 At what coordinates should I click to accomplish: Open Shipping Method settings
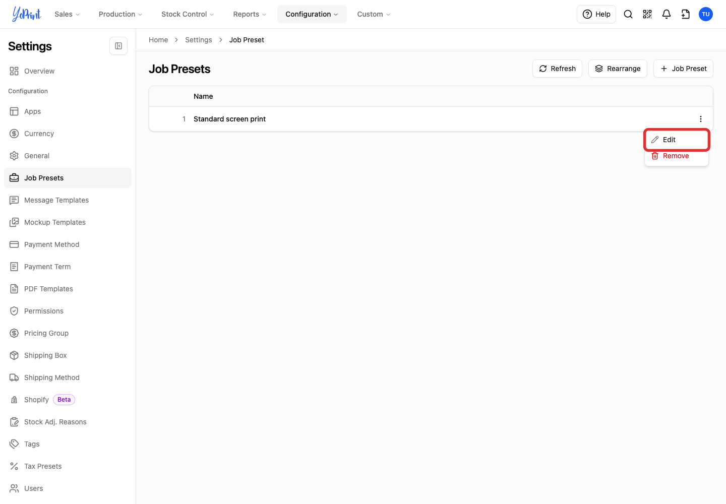(x=68, y=377)
